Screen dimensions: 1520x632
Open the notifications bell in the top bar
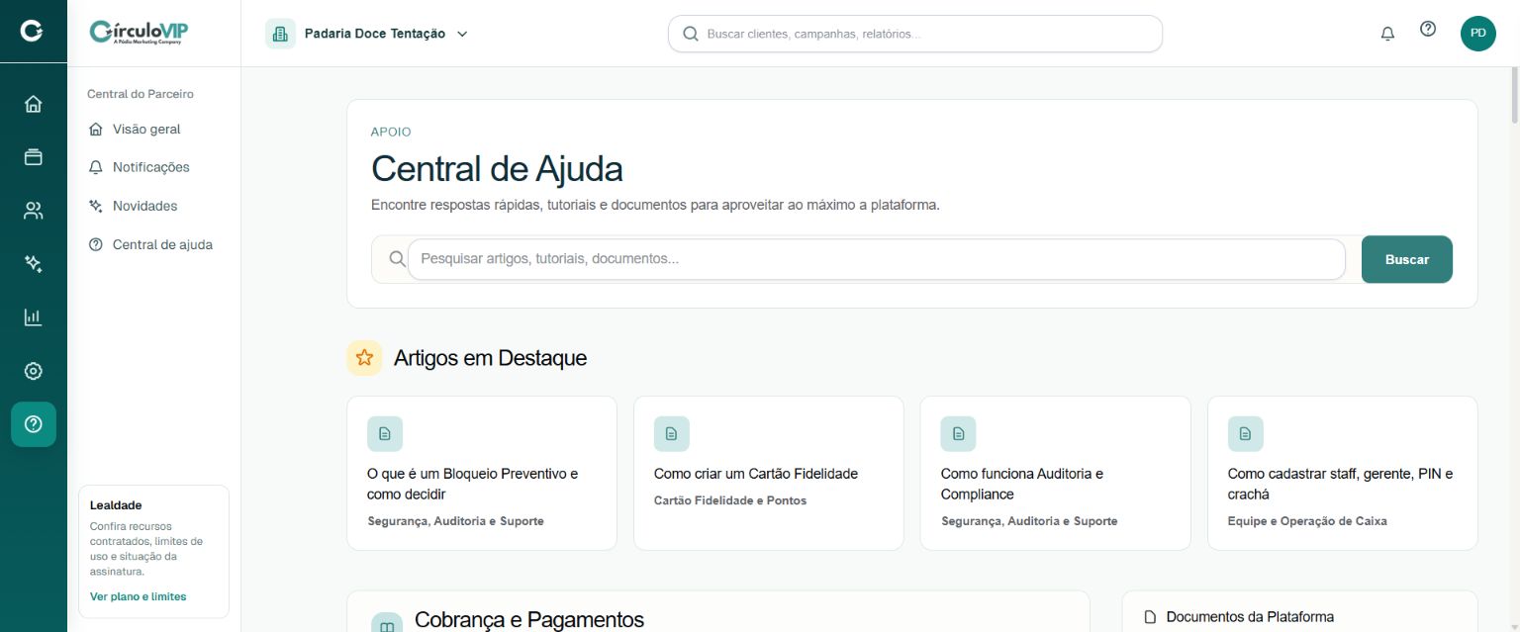click(x=1387, y=33)
